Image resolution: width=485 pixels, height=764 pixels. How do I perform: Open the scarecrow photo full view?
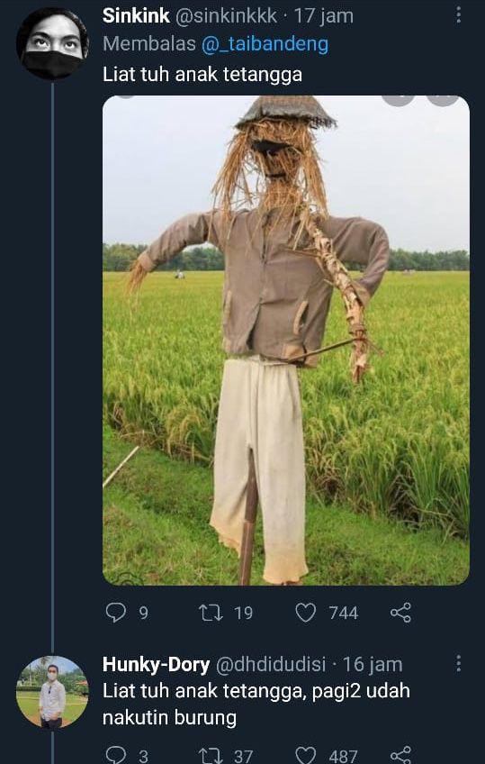(286, 341)
